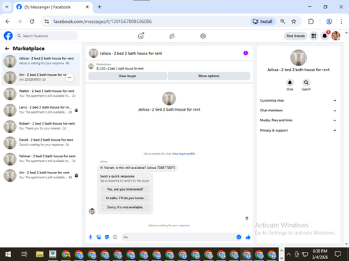Open the notifications bell in Facebook header
This screenshot has width=349, height=261.
(325, 36)
